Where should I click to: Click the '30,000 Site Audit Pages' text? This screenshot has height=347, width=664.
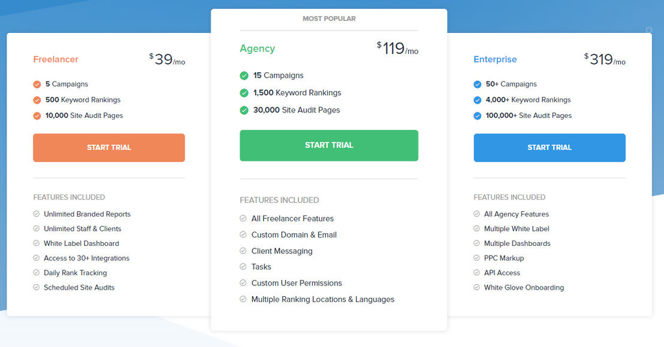(297, 110)
